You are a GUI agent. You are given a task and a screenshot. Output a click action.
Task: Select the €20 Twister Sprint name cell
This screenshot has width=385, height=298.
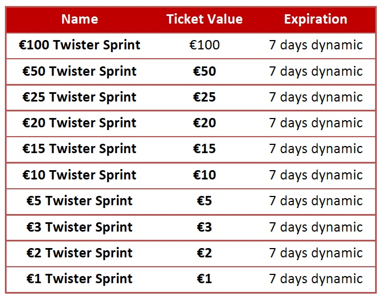pyautogui.click(x=80, y=123)
